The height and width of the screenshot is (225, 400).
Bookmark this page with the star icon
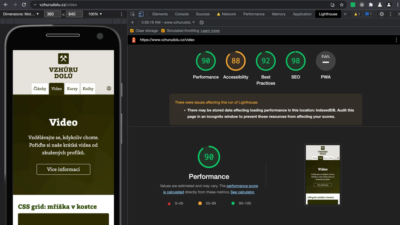coord(341,5)
